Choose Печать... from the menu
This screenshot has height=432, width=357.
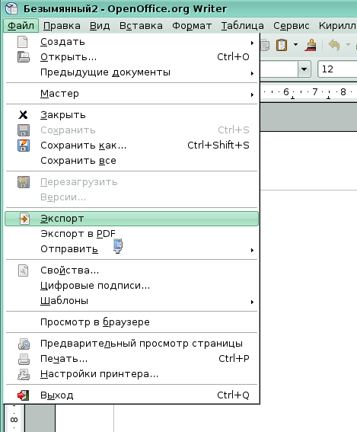132,359
